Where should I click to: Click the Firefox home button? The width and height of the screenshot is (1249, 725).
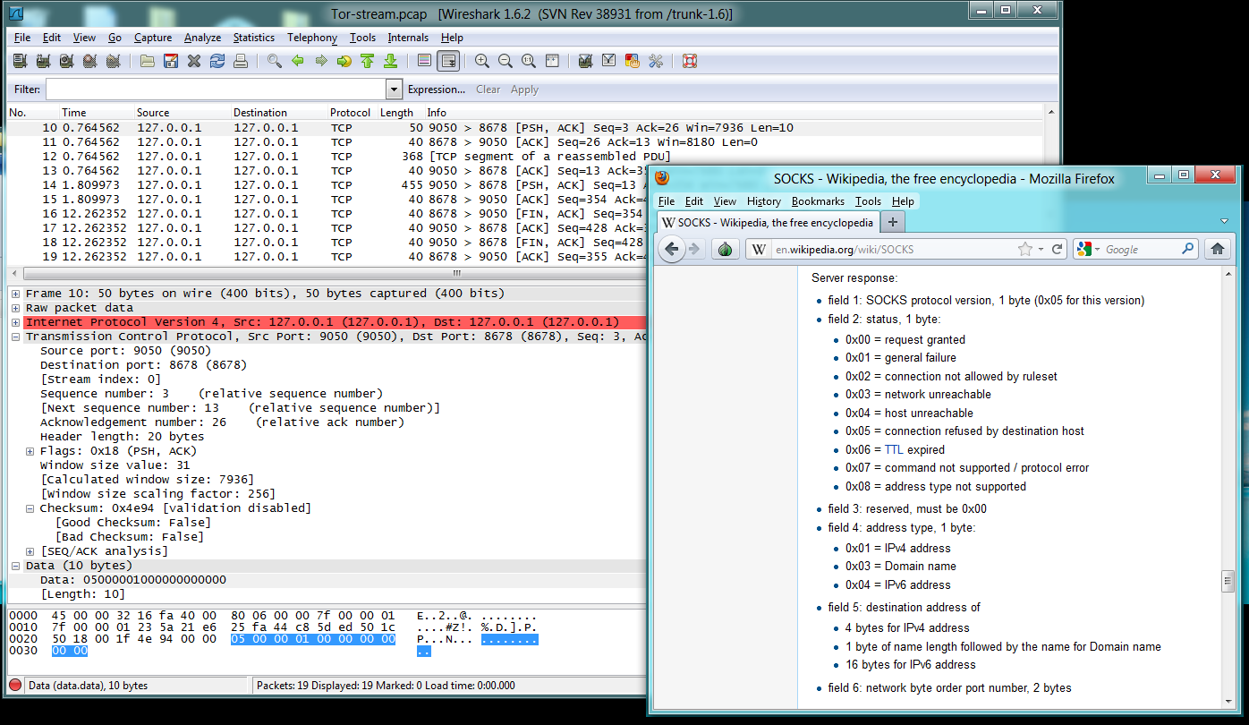coord(1217,250)
